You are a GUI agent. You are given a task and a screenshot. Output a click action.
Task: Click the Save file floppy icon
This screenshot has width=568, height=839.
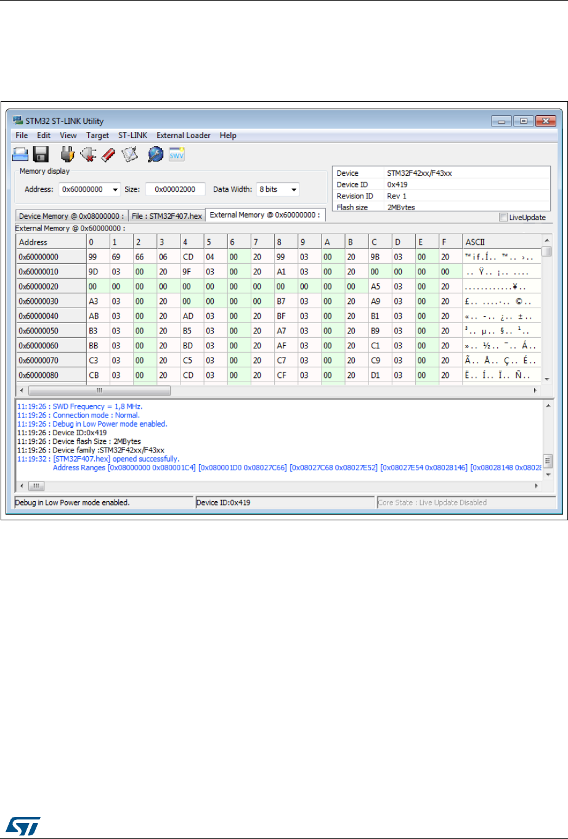(x=41, y=154)
